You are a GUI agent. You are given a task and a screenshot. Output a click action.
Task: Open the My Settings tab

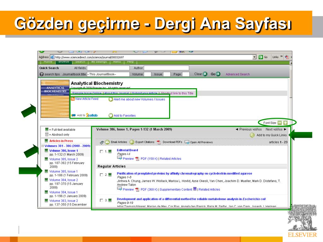[99, 62]
